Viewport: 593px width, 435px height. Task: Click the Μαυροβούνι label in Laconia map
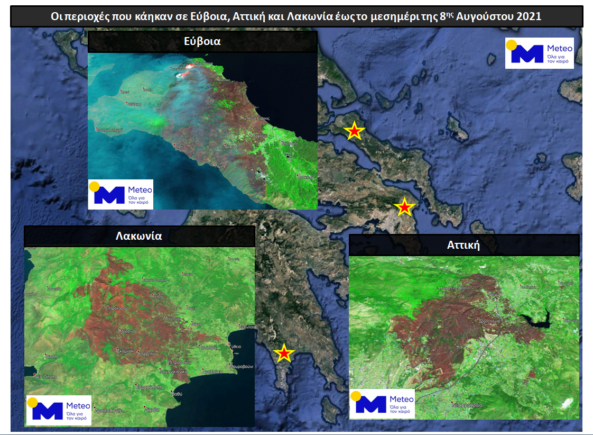[x=241, y=366]
